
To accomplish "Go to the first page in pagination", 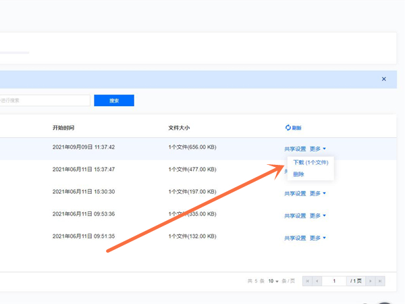I will 308,280.
